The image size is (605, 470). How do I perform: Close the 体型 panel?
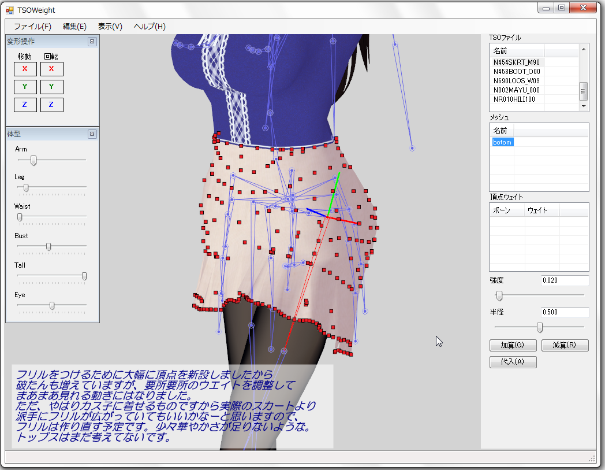(92, 134)
